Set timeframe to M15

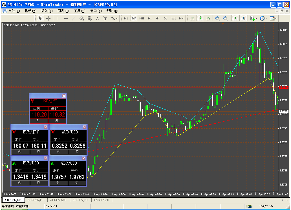(142, 18)
